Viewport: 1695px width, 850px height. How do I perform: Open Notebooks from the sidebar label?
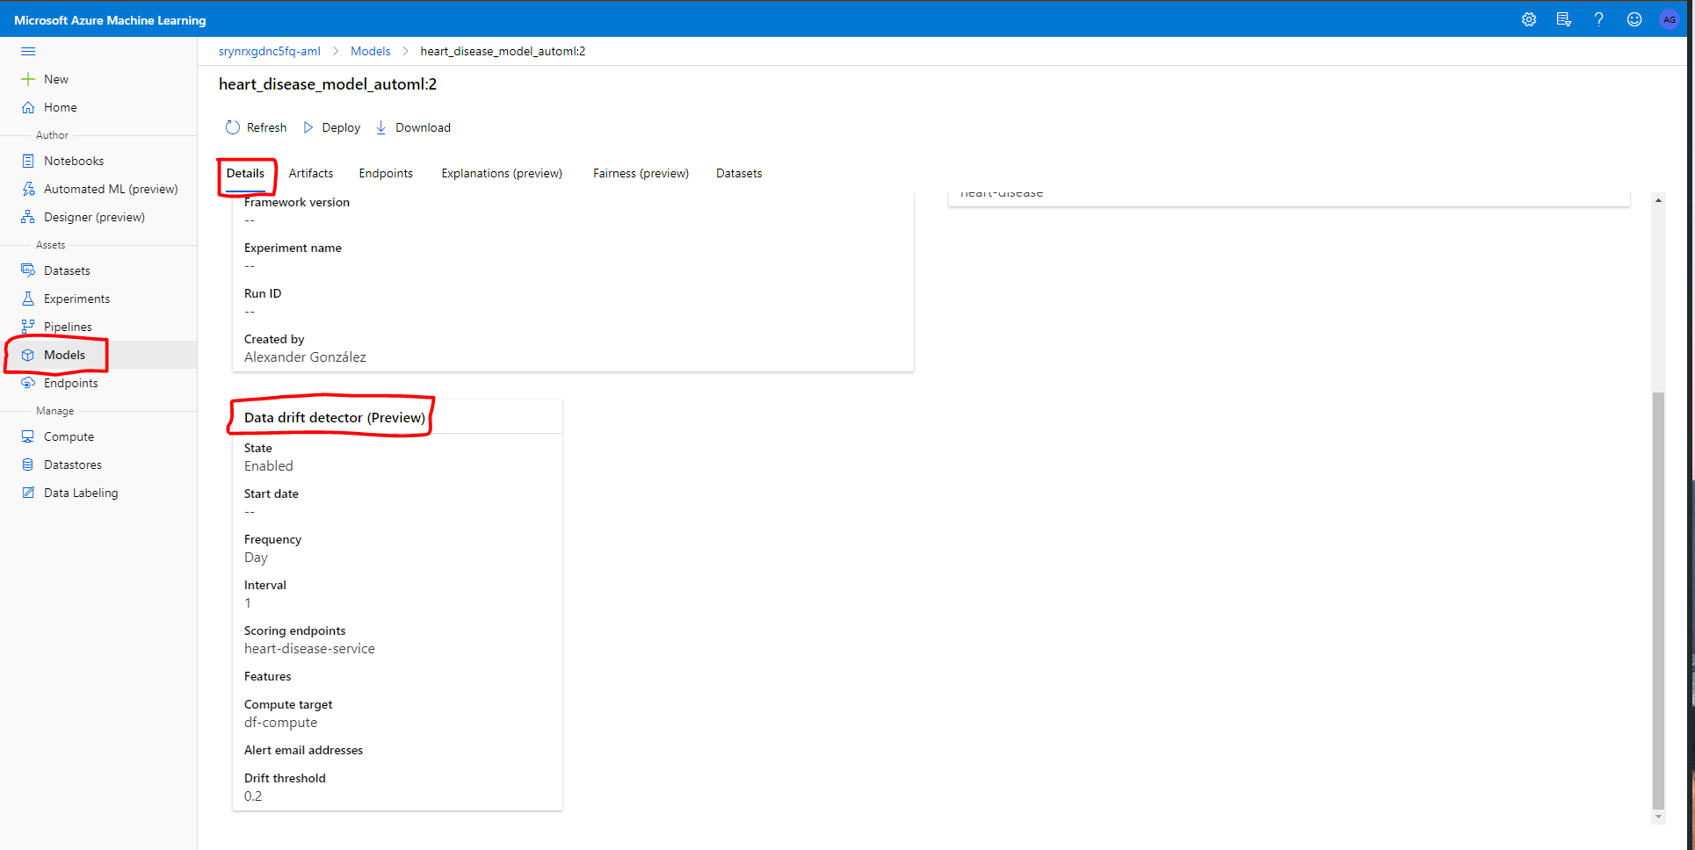[x=74, y=161]
